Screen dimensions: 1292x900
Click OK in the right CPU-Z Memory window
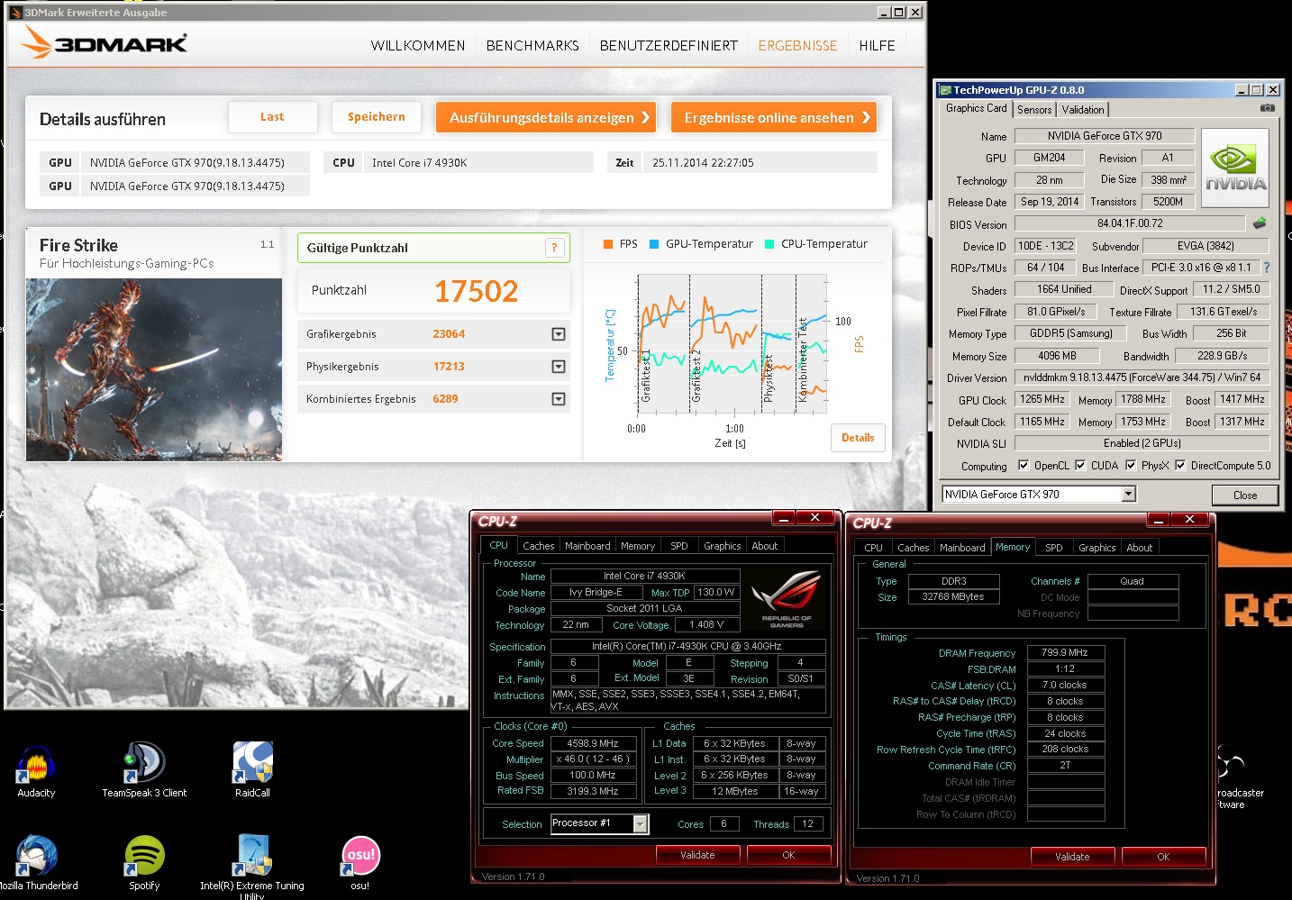1163,857
